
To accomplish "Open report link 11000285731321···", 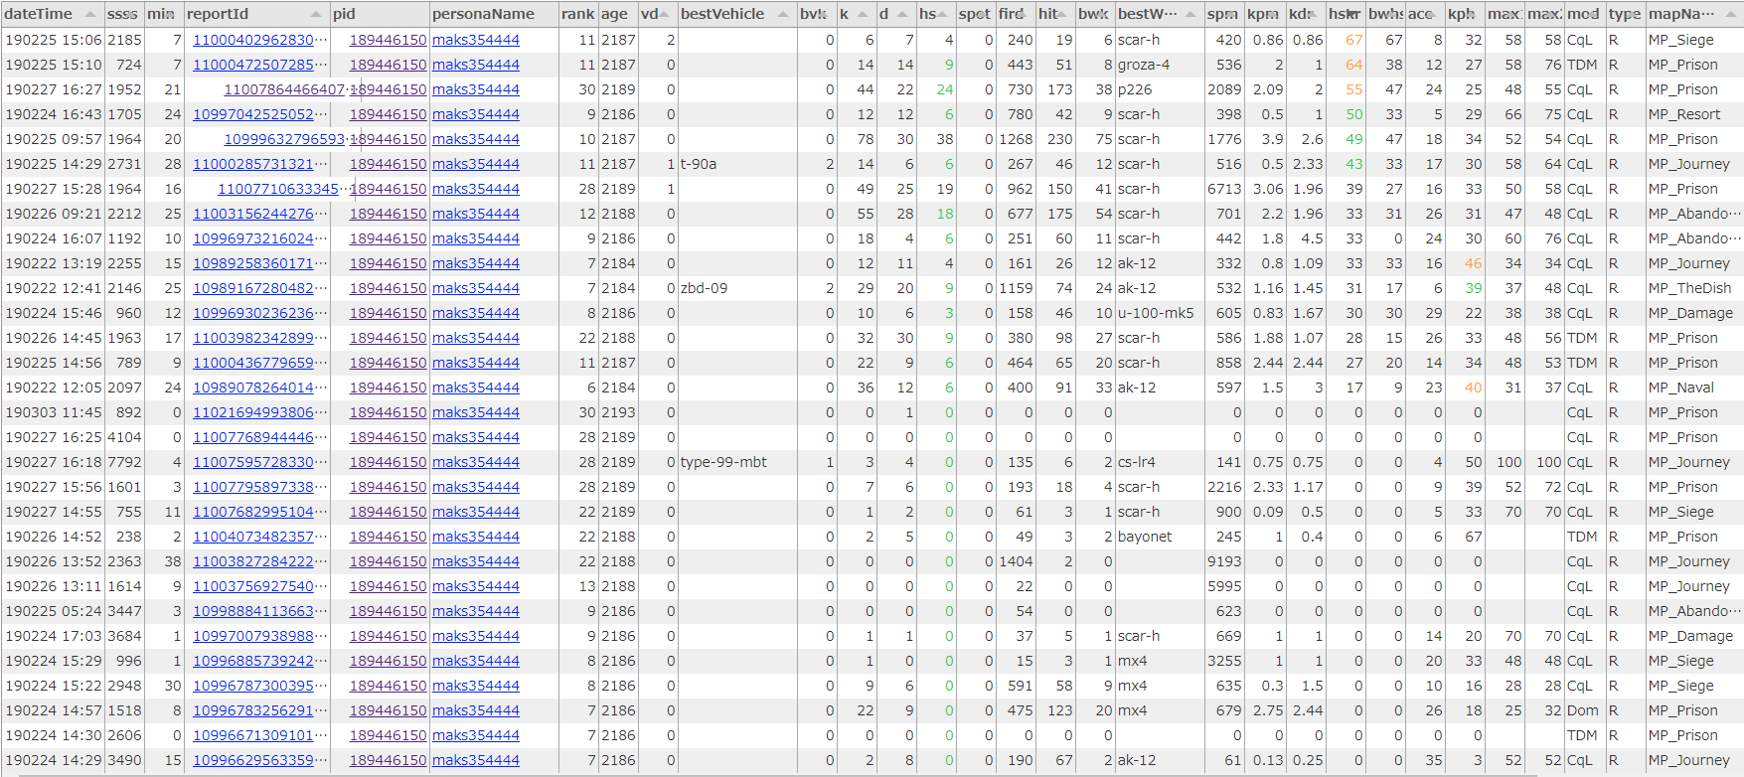I will 260,164.
